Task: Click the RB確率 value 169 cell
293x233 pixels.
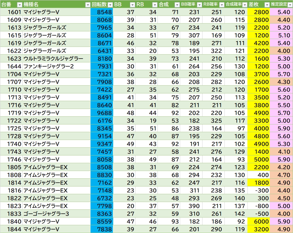Action: click(x=213, y=35)
